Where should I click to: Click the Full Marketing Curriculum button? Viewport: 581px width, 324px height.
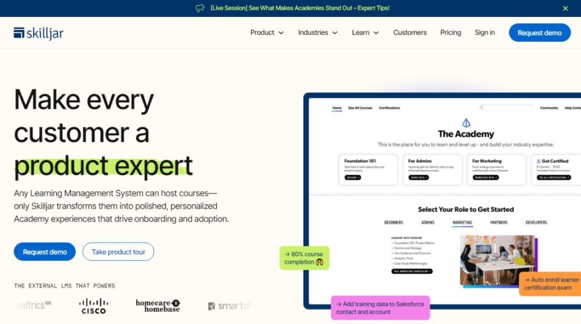click(412, 271)
